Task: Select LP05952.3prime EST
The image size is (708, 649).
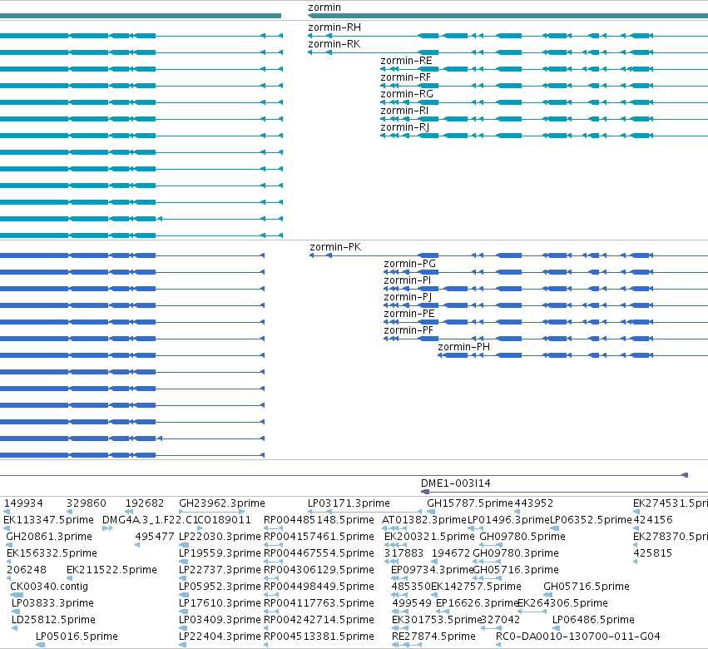Action: (220, 587)
